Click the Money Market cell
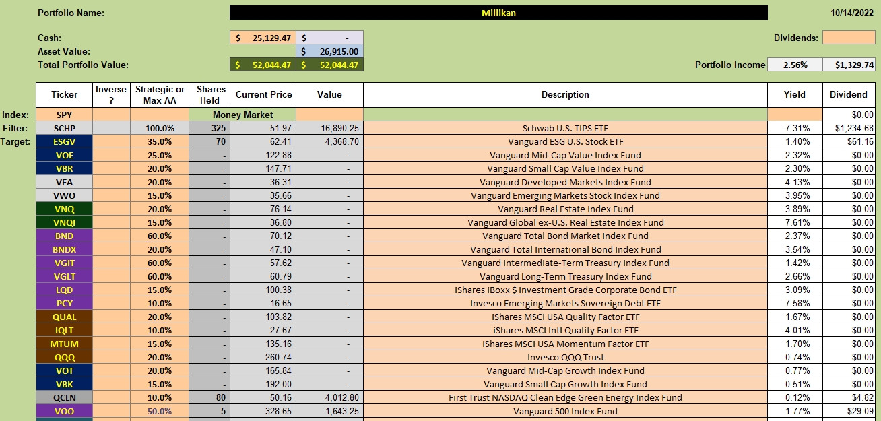 point(242,115)
